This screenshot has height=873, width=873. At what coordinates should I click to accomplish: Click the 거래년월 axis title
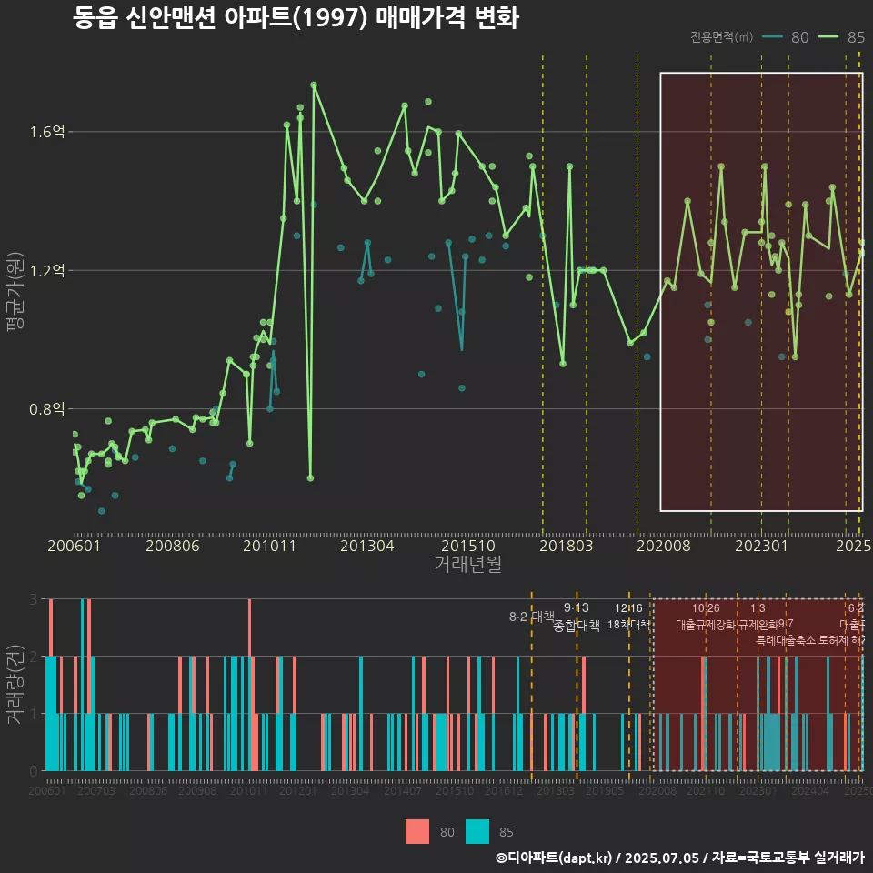[467, 564]
